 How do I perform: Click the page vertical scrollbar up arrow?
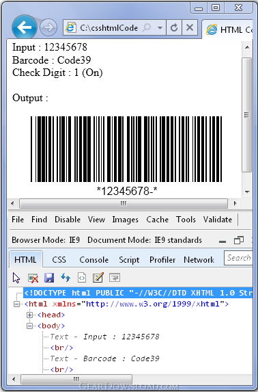pyautogui.click(x=247, y=47)
